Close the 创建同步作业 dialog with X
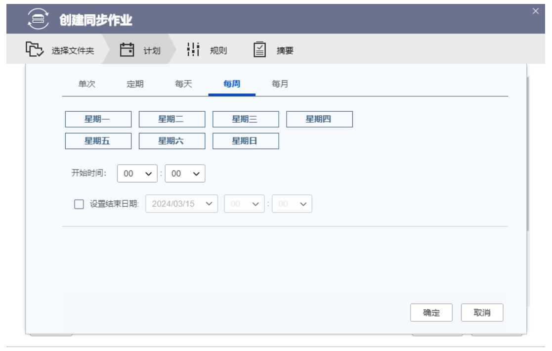 pos(535,11)
